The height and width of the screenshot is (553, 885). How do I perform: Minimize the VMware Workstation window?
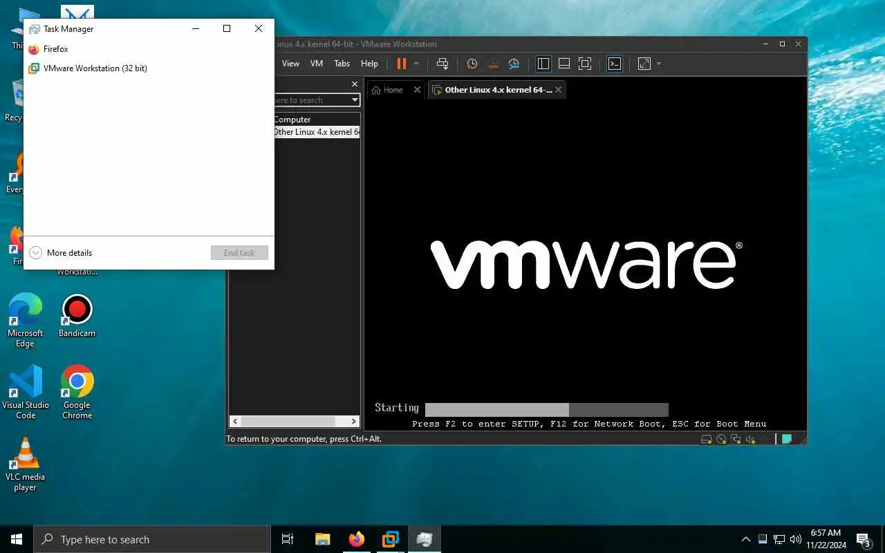coord(765,44)
